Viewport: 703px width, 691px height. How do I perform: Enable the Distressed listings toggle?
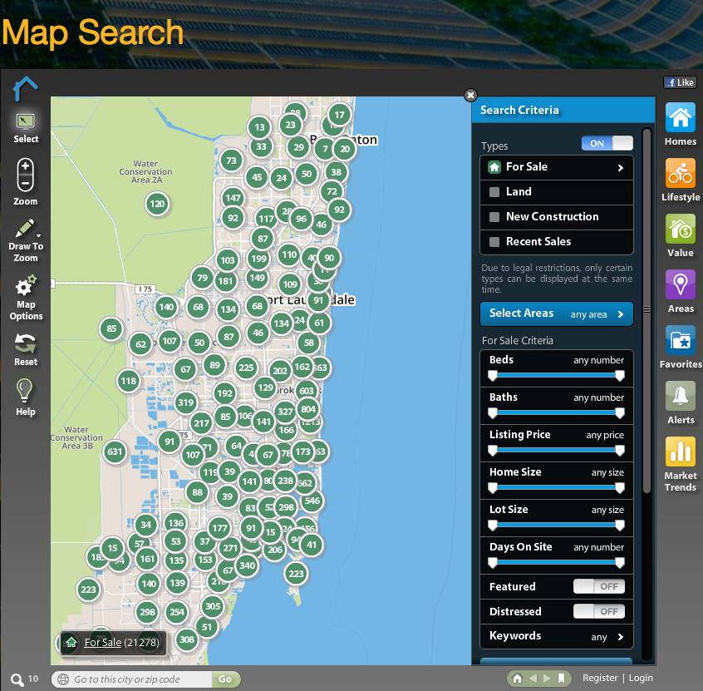pyautogui.click(x=599, y=611)
